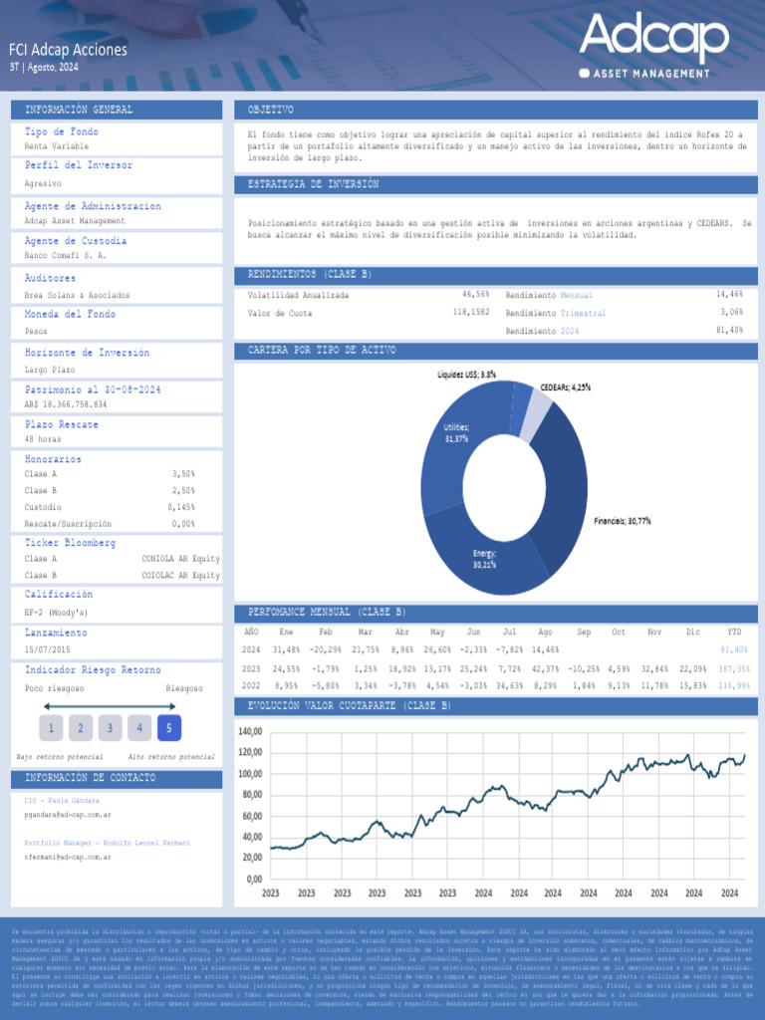The height and width of the screenshot is (1020, 765).
Task: Select July 2022 performance '34,63%'
Action: point(509,685)
